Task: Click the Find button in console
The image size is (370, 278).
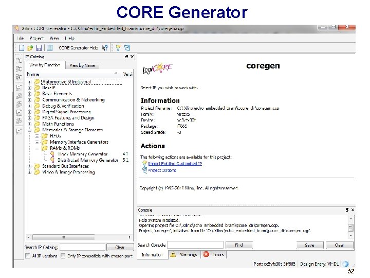Action: (239, 245)
